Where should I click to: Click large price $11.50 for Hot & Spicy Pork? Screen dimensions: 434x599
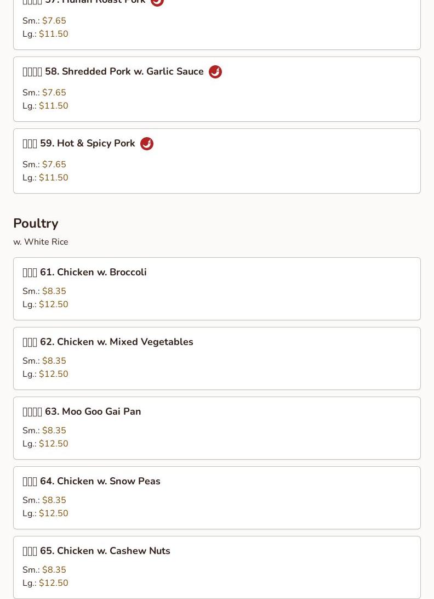(x=54, y=178)
